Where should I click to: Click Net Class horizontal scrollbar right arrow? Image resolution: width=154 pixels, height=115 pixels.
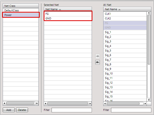[x=37, y=103]
